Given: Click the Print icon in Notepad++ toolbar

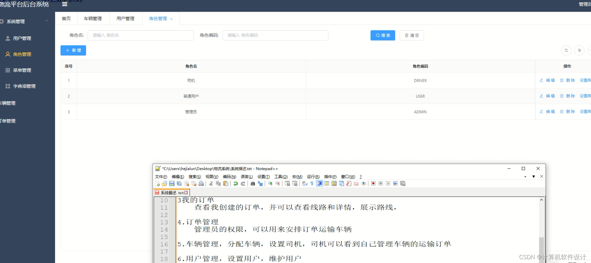Looking at the screenshot, I should click(201, 183).
